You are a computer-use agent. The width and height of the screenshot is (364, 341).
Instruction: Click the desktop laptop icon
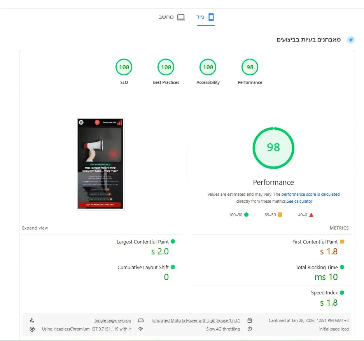(181, 17)
